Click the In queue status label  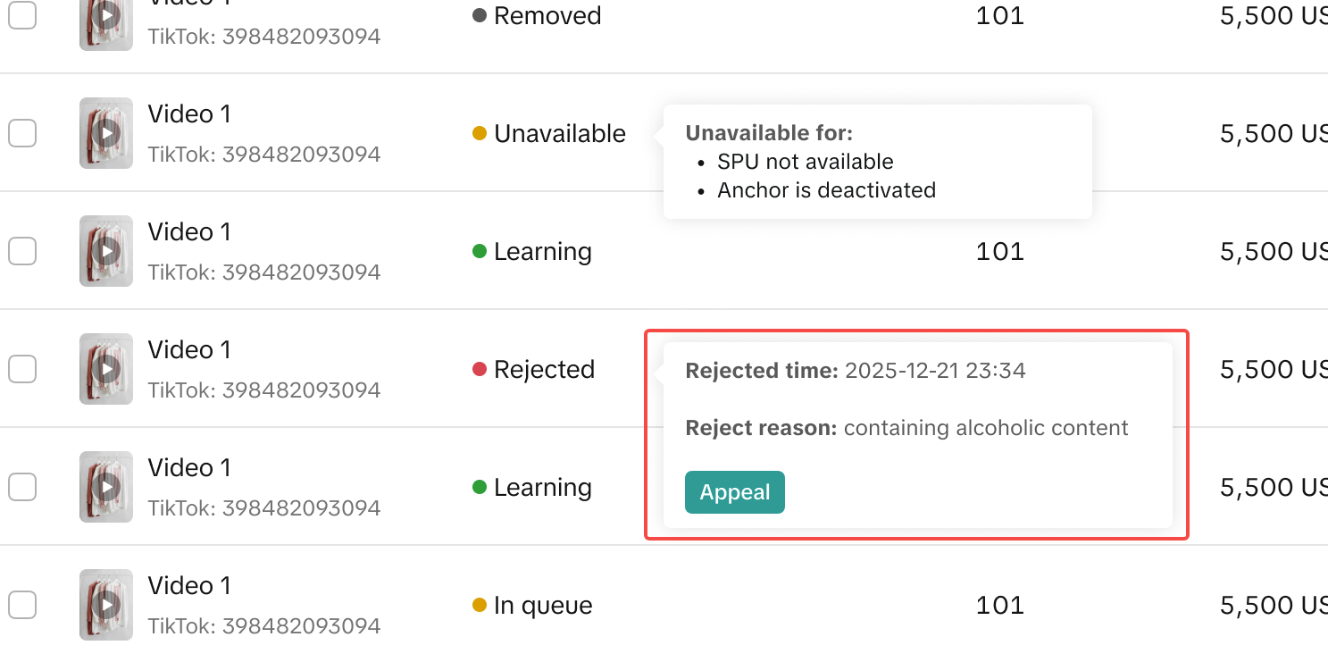[x=543, y=605]
